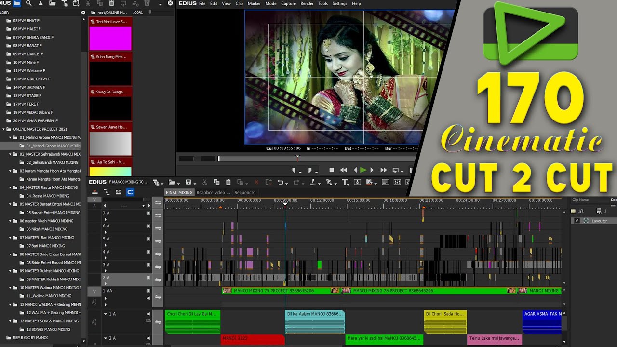Click Open project folder icon in timeline toolbar
The image size is (617, 347).
tap(171, 182)
